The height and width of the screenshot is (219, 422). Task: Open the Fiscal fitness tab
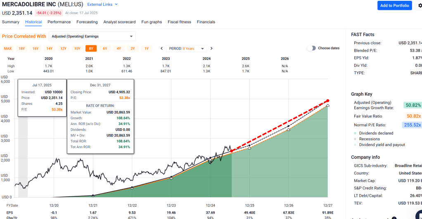click(179, 22)
